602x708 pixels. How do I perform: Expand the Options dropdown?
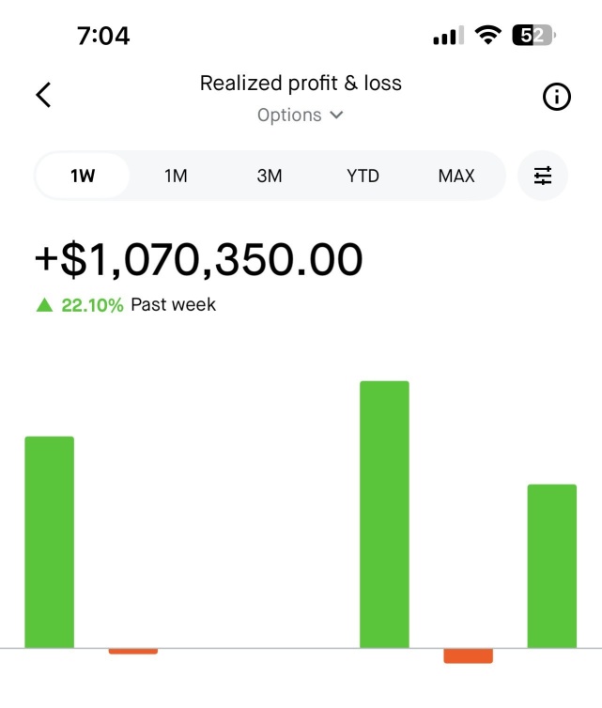tap(301, 115)
